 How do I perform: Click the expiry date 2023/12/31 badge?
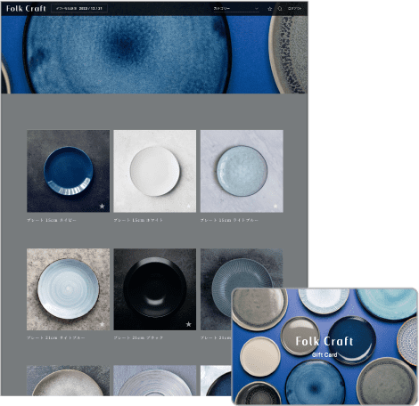point(79,9)
